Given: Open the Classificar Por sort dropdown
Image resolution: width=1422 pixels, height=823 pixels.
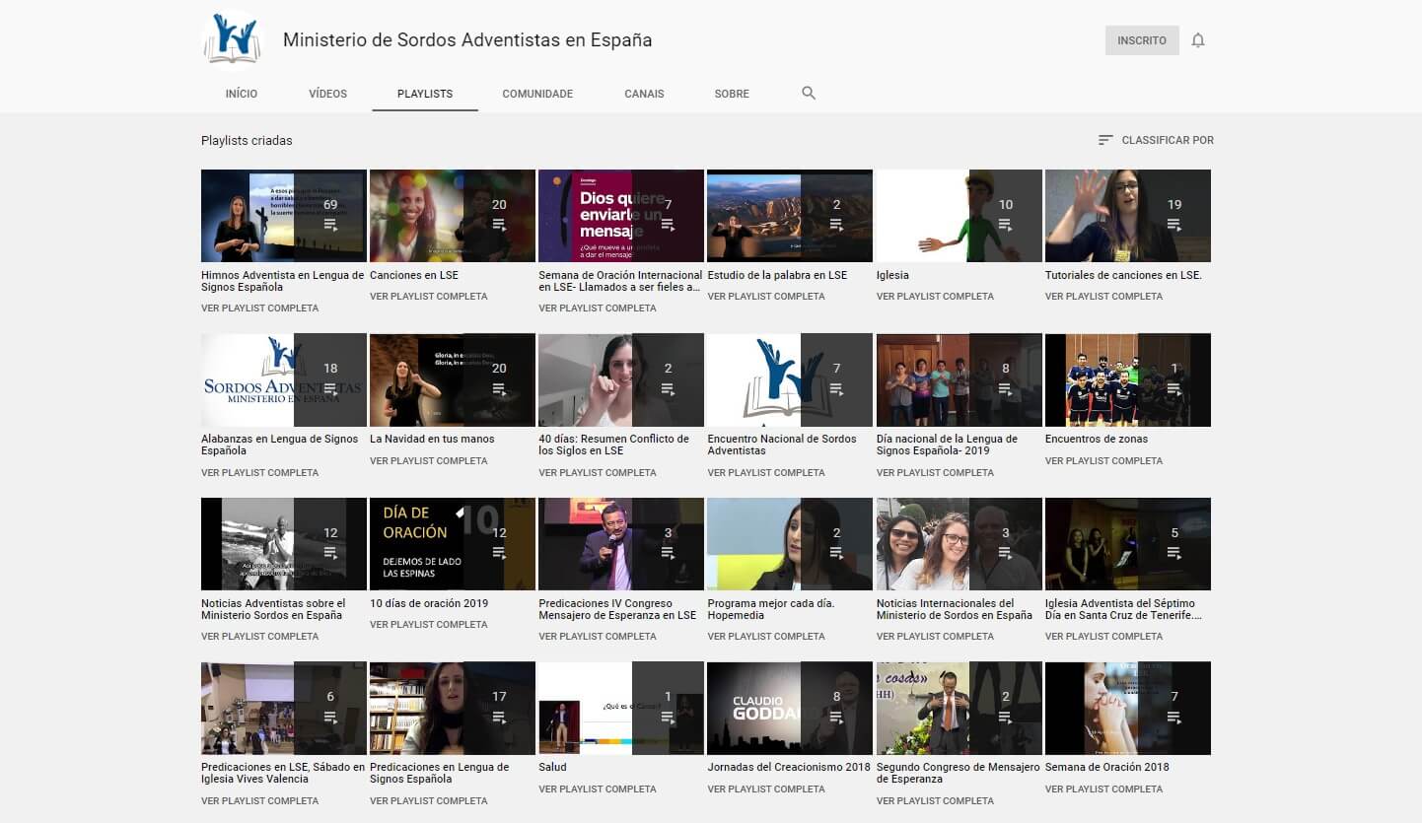Looking at the screenshot, I should point(1156,140).
